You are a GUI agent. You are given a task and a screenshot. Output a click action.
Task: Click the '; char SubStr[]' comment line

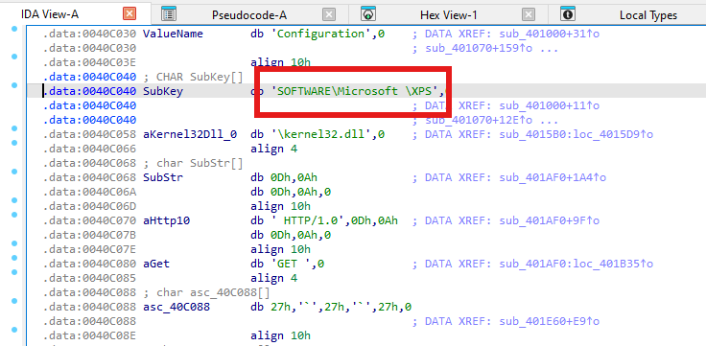[x=193, y=163]
